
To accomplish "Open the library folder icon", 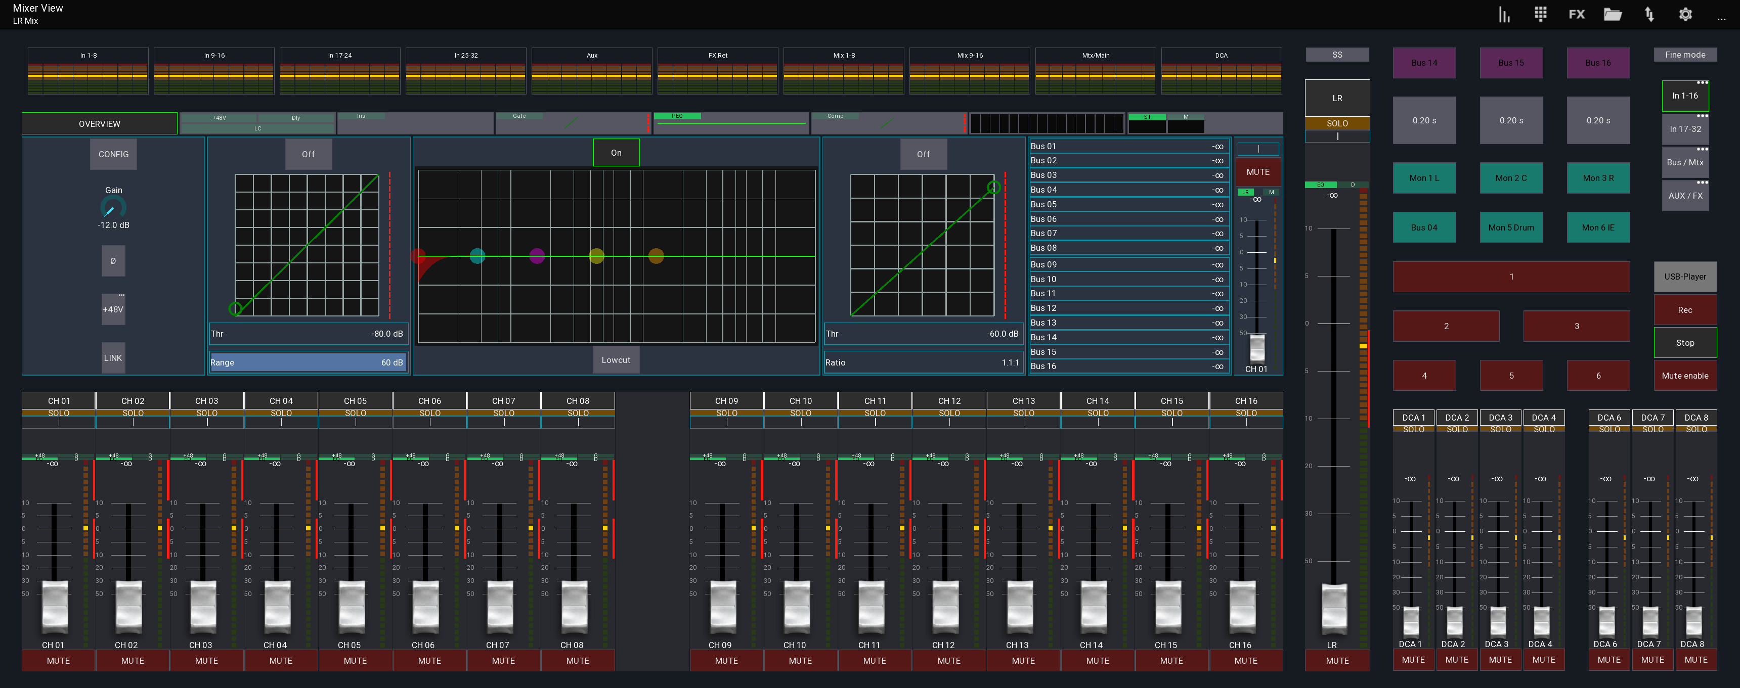I will [1613, 14].
